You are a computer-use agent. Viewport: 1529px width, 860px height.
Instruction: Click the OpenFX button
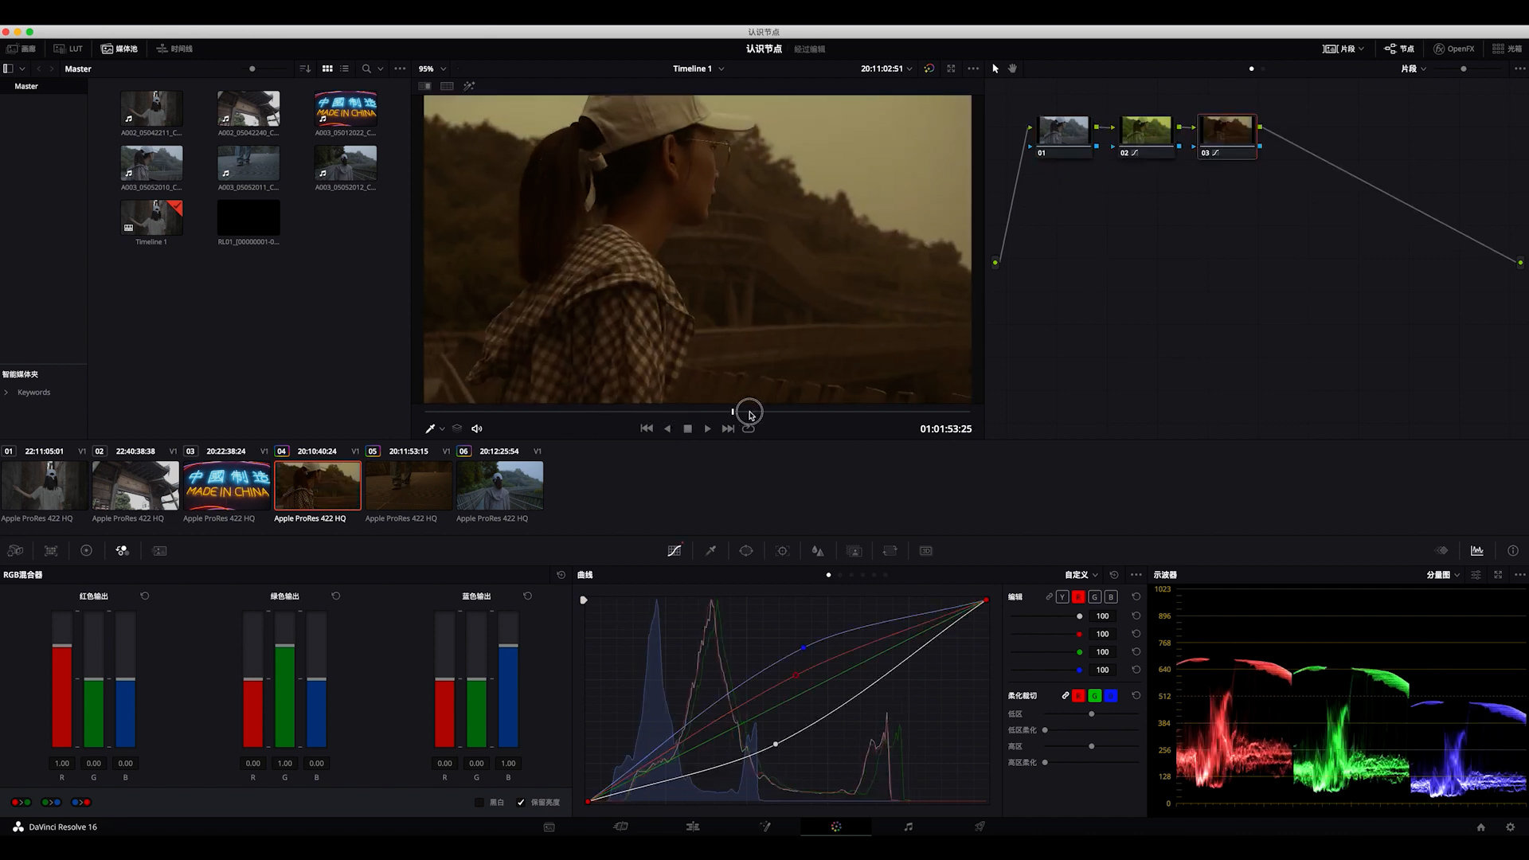pyautogui.click(x=1453, y=49)
